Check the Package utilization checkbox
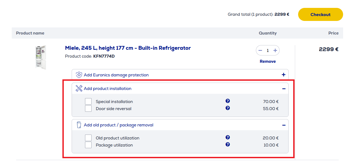 (x=88, y=145)
